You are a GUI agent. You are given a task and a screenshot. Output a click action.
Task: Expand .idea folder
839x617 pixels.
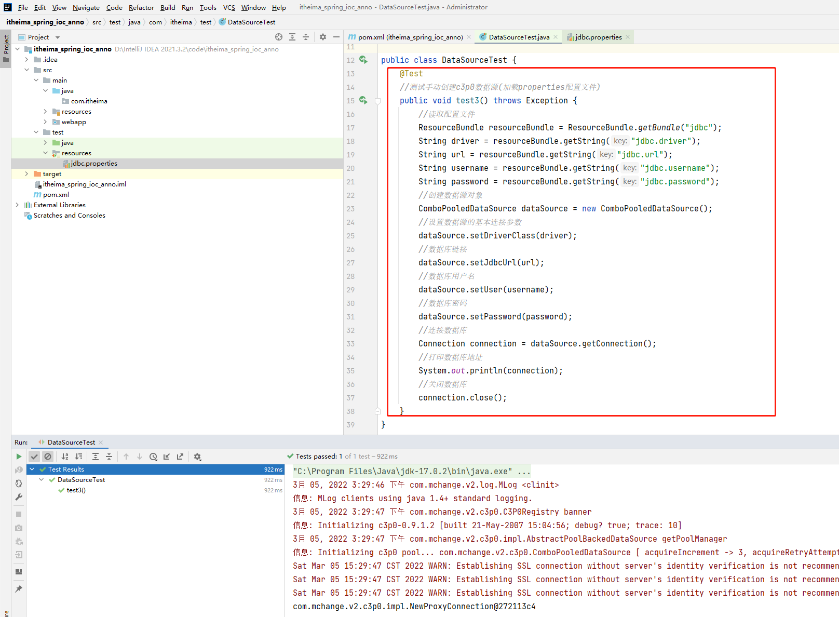[x=27, y=59]
